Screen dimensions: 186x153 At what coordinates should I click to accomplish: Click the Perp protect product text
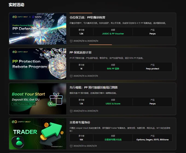(152, 69)
